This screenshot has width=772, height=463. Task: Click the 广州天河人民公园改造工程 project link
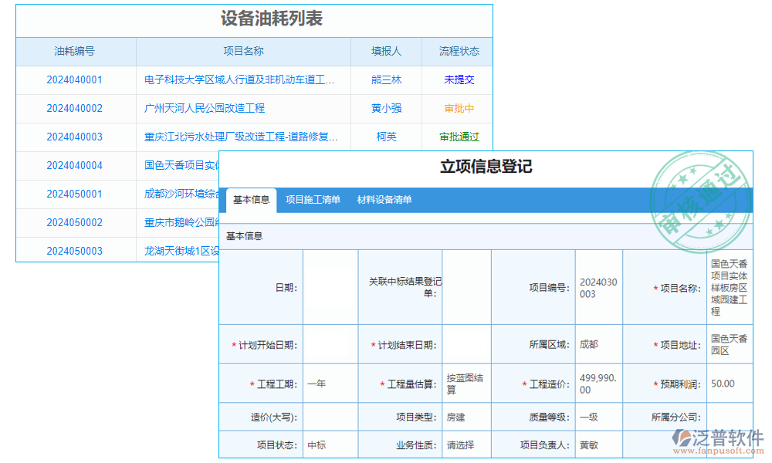[204, 108]
